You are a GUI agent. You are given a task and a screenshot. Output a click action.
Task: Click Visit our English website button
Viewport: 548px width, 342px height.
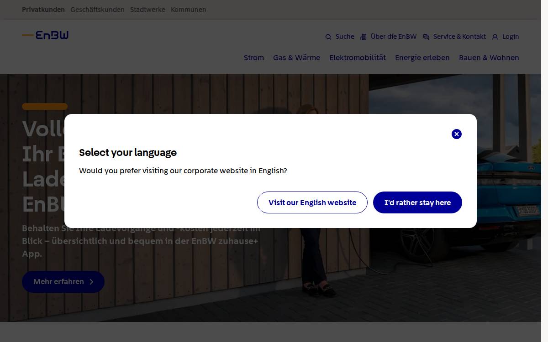click(x=312, y=202)
